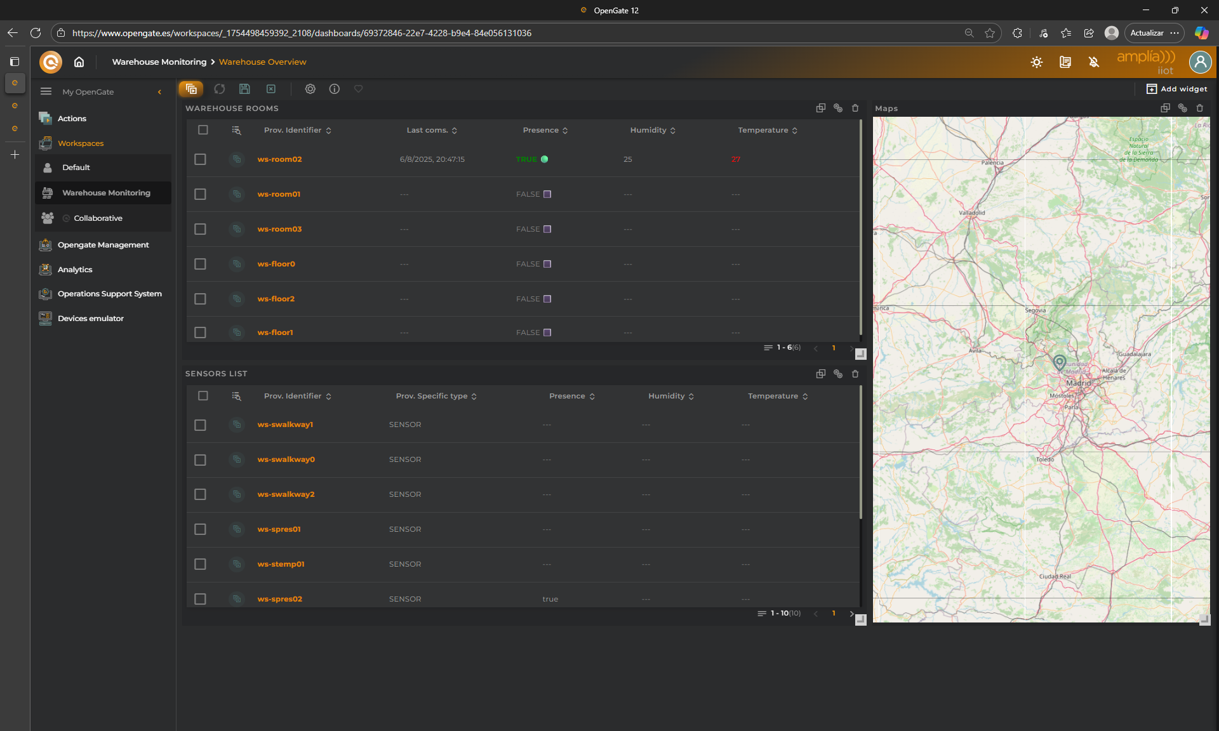Select the Collaborative workspace

coord(98,218)
